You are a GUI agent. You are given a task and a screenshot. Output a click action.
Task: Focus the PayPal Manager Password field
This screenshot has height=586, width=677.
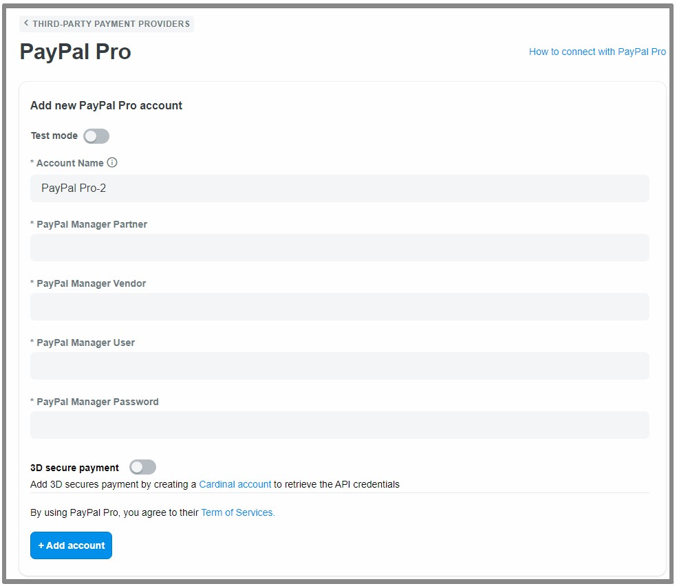pyautogui.click(x=339, y=425)
